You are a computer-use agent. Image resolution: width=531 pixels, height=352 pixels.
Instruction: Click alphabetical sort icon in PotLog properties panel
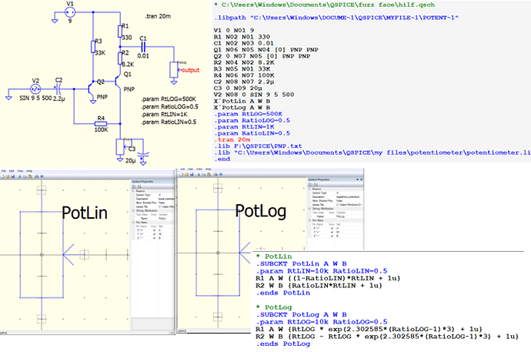click(316, 185)
